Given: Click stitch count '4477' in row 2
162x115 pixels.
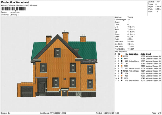Looking at the screenshot, I should (x=126, y=59).
